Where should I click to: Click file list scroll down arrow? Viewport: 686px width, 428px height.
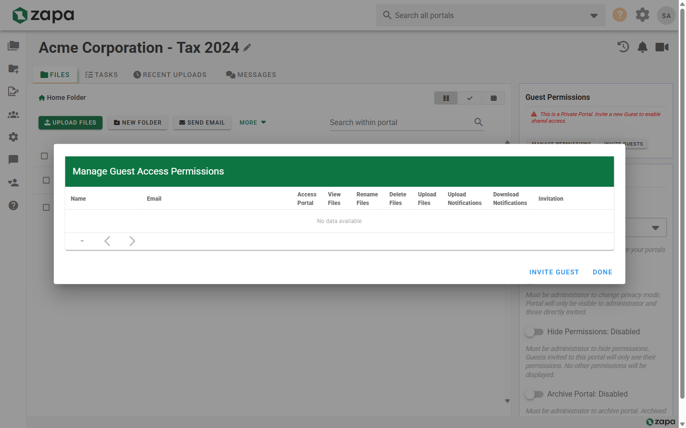[x=507, y=401]
